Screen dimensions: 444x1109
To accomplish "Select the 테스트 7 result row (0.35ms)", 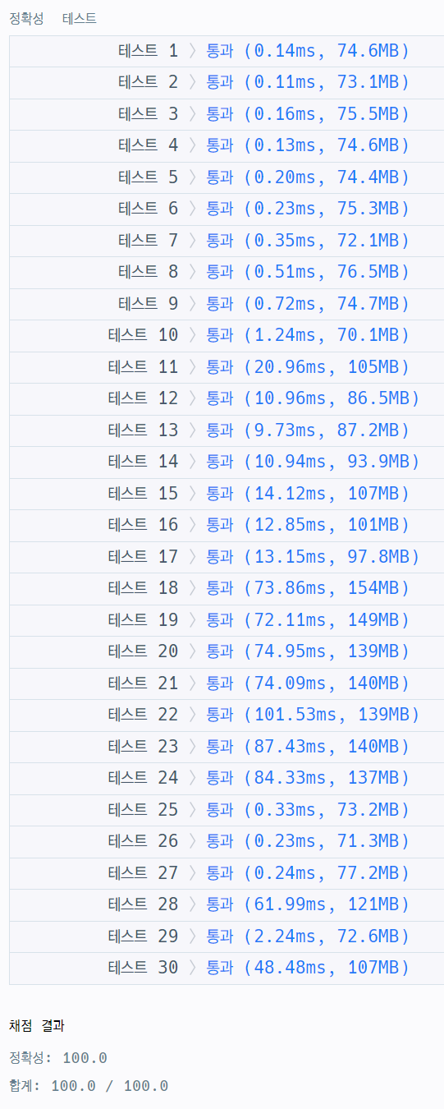I will [227, 241].
